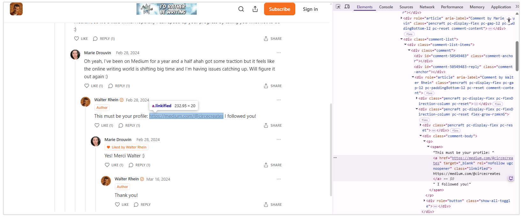Like the 'Thank you!' comment

pyautogui.click(x=122, y=205)
